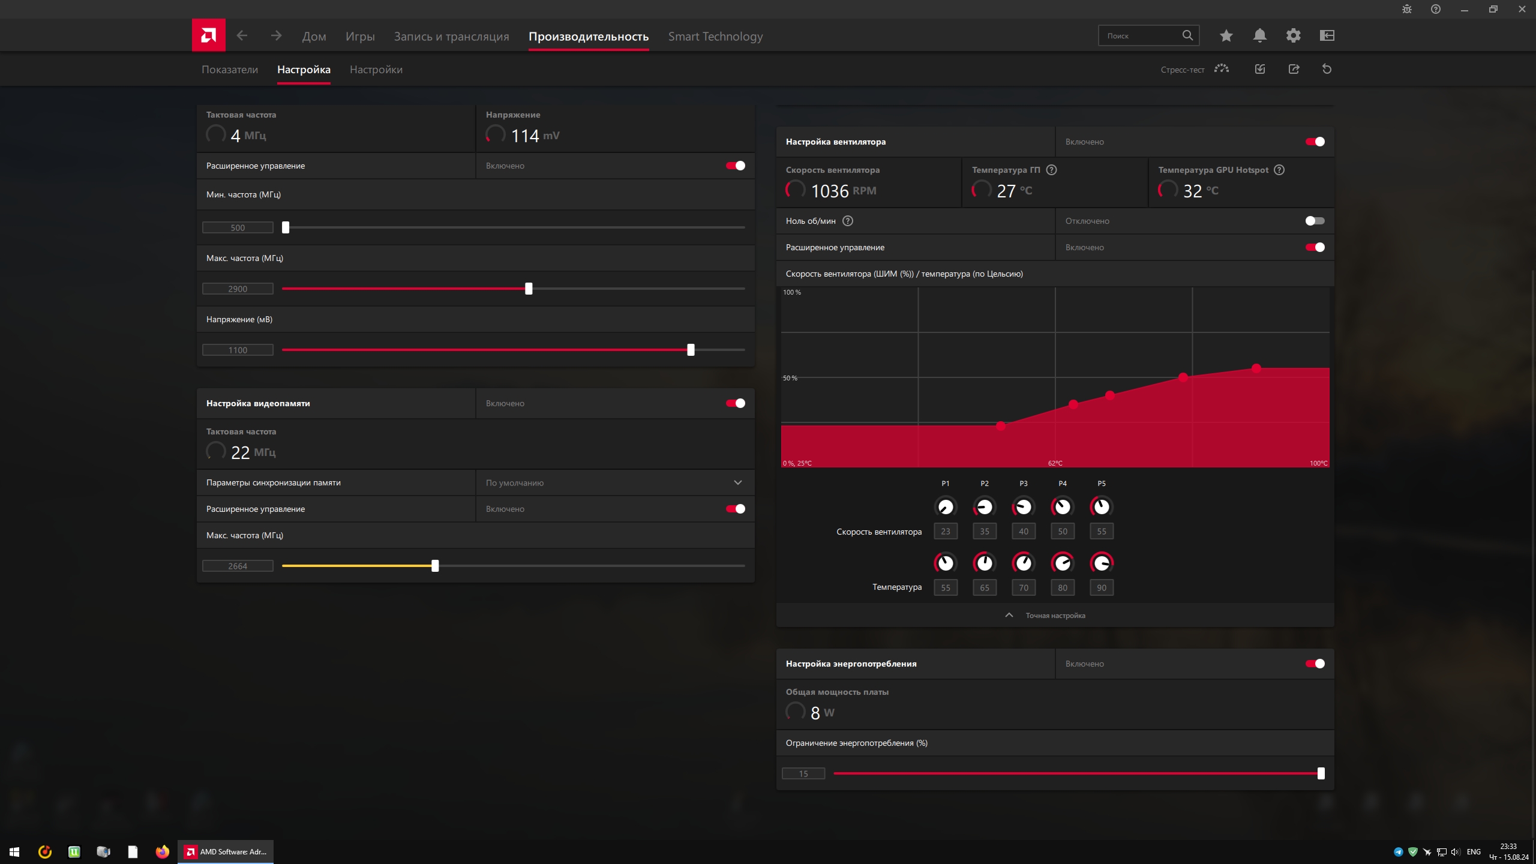Click the Макс. частота GPU slider handle
Screen dimensions: 1536x864
pyautogui.click(x=529, y=289)
